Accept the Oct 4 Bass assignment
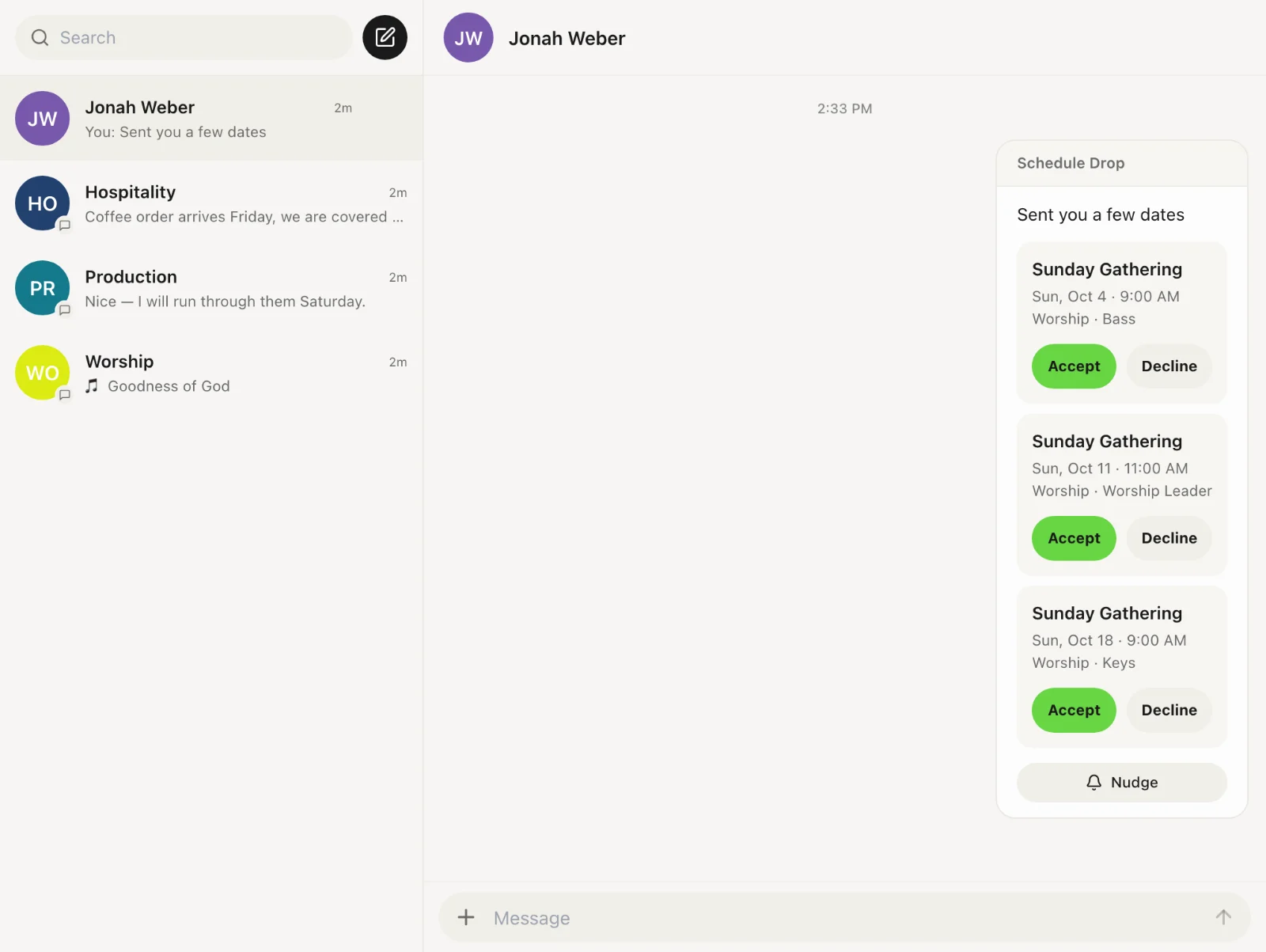 pos(1074,366)
